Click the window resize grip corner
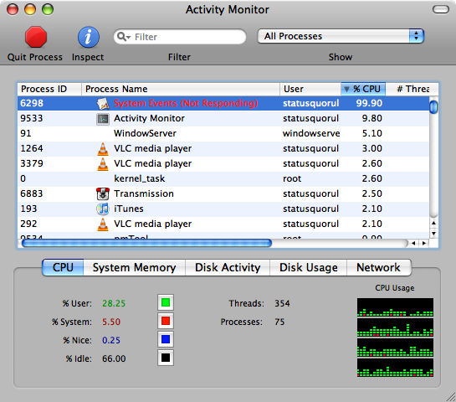Viewport: 456px width, 402px height. point(451,397)
